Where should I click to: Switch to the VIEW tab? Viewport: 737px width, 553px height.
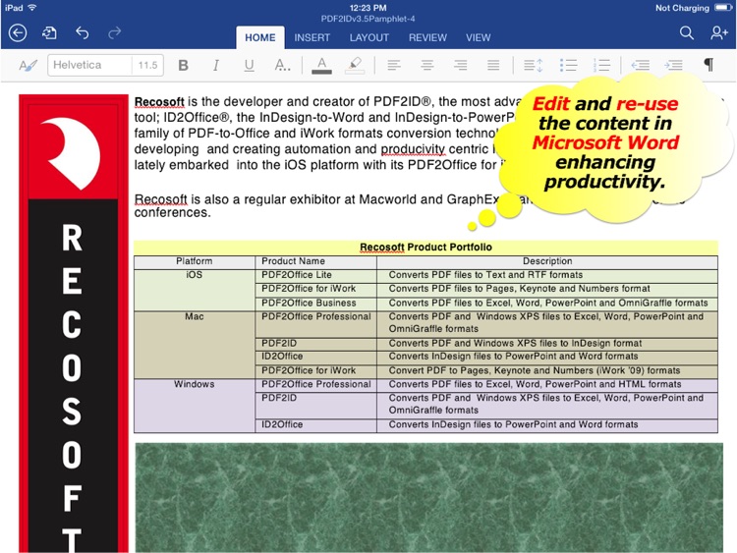coord(478,37)
